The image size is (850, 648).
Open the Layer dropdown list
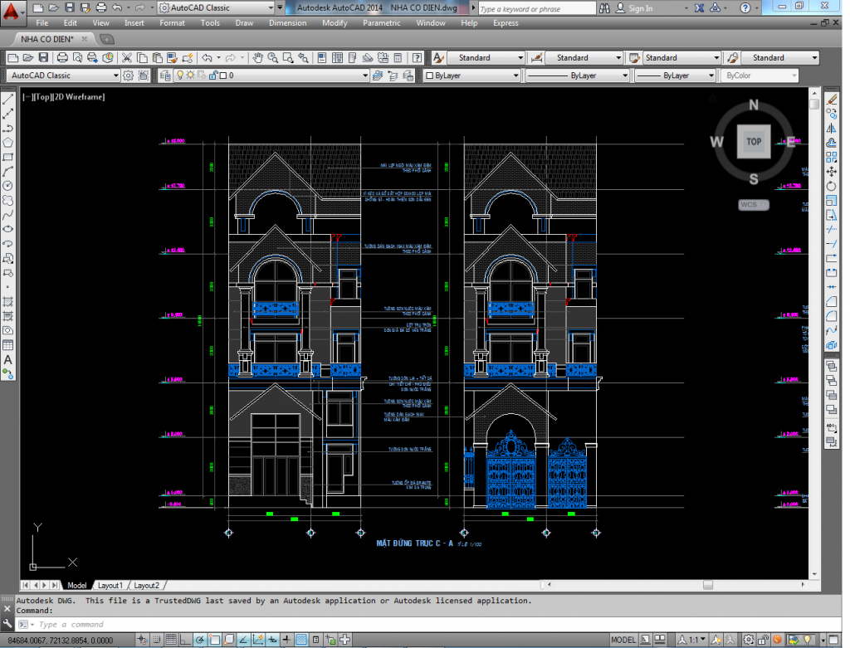[365, 75]
